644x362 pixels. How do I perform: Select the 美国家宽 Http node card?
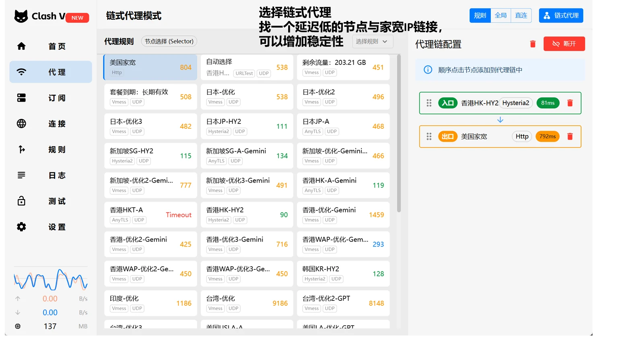(x=150, y=67)
